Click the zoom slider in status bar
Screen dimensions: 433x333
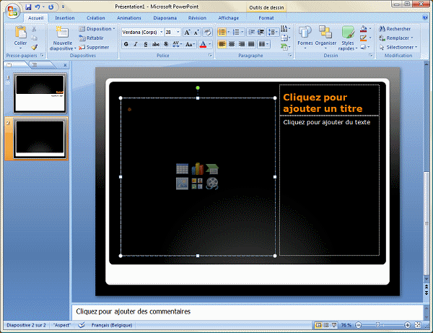click(x=388, y=326)
